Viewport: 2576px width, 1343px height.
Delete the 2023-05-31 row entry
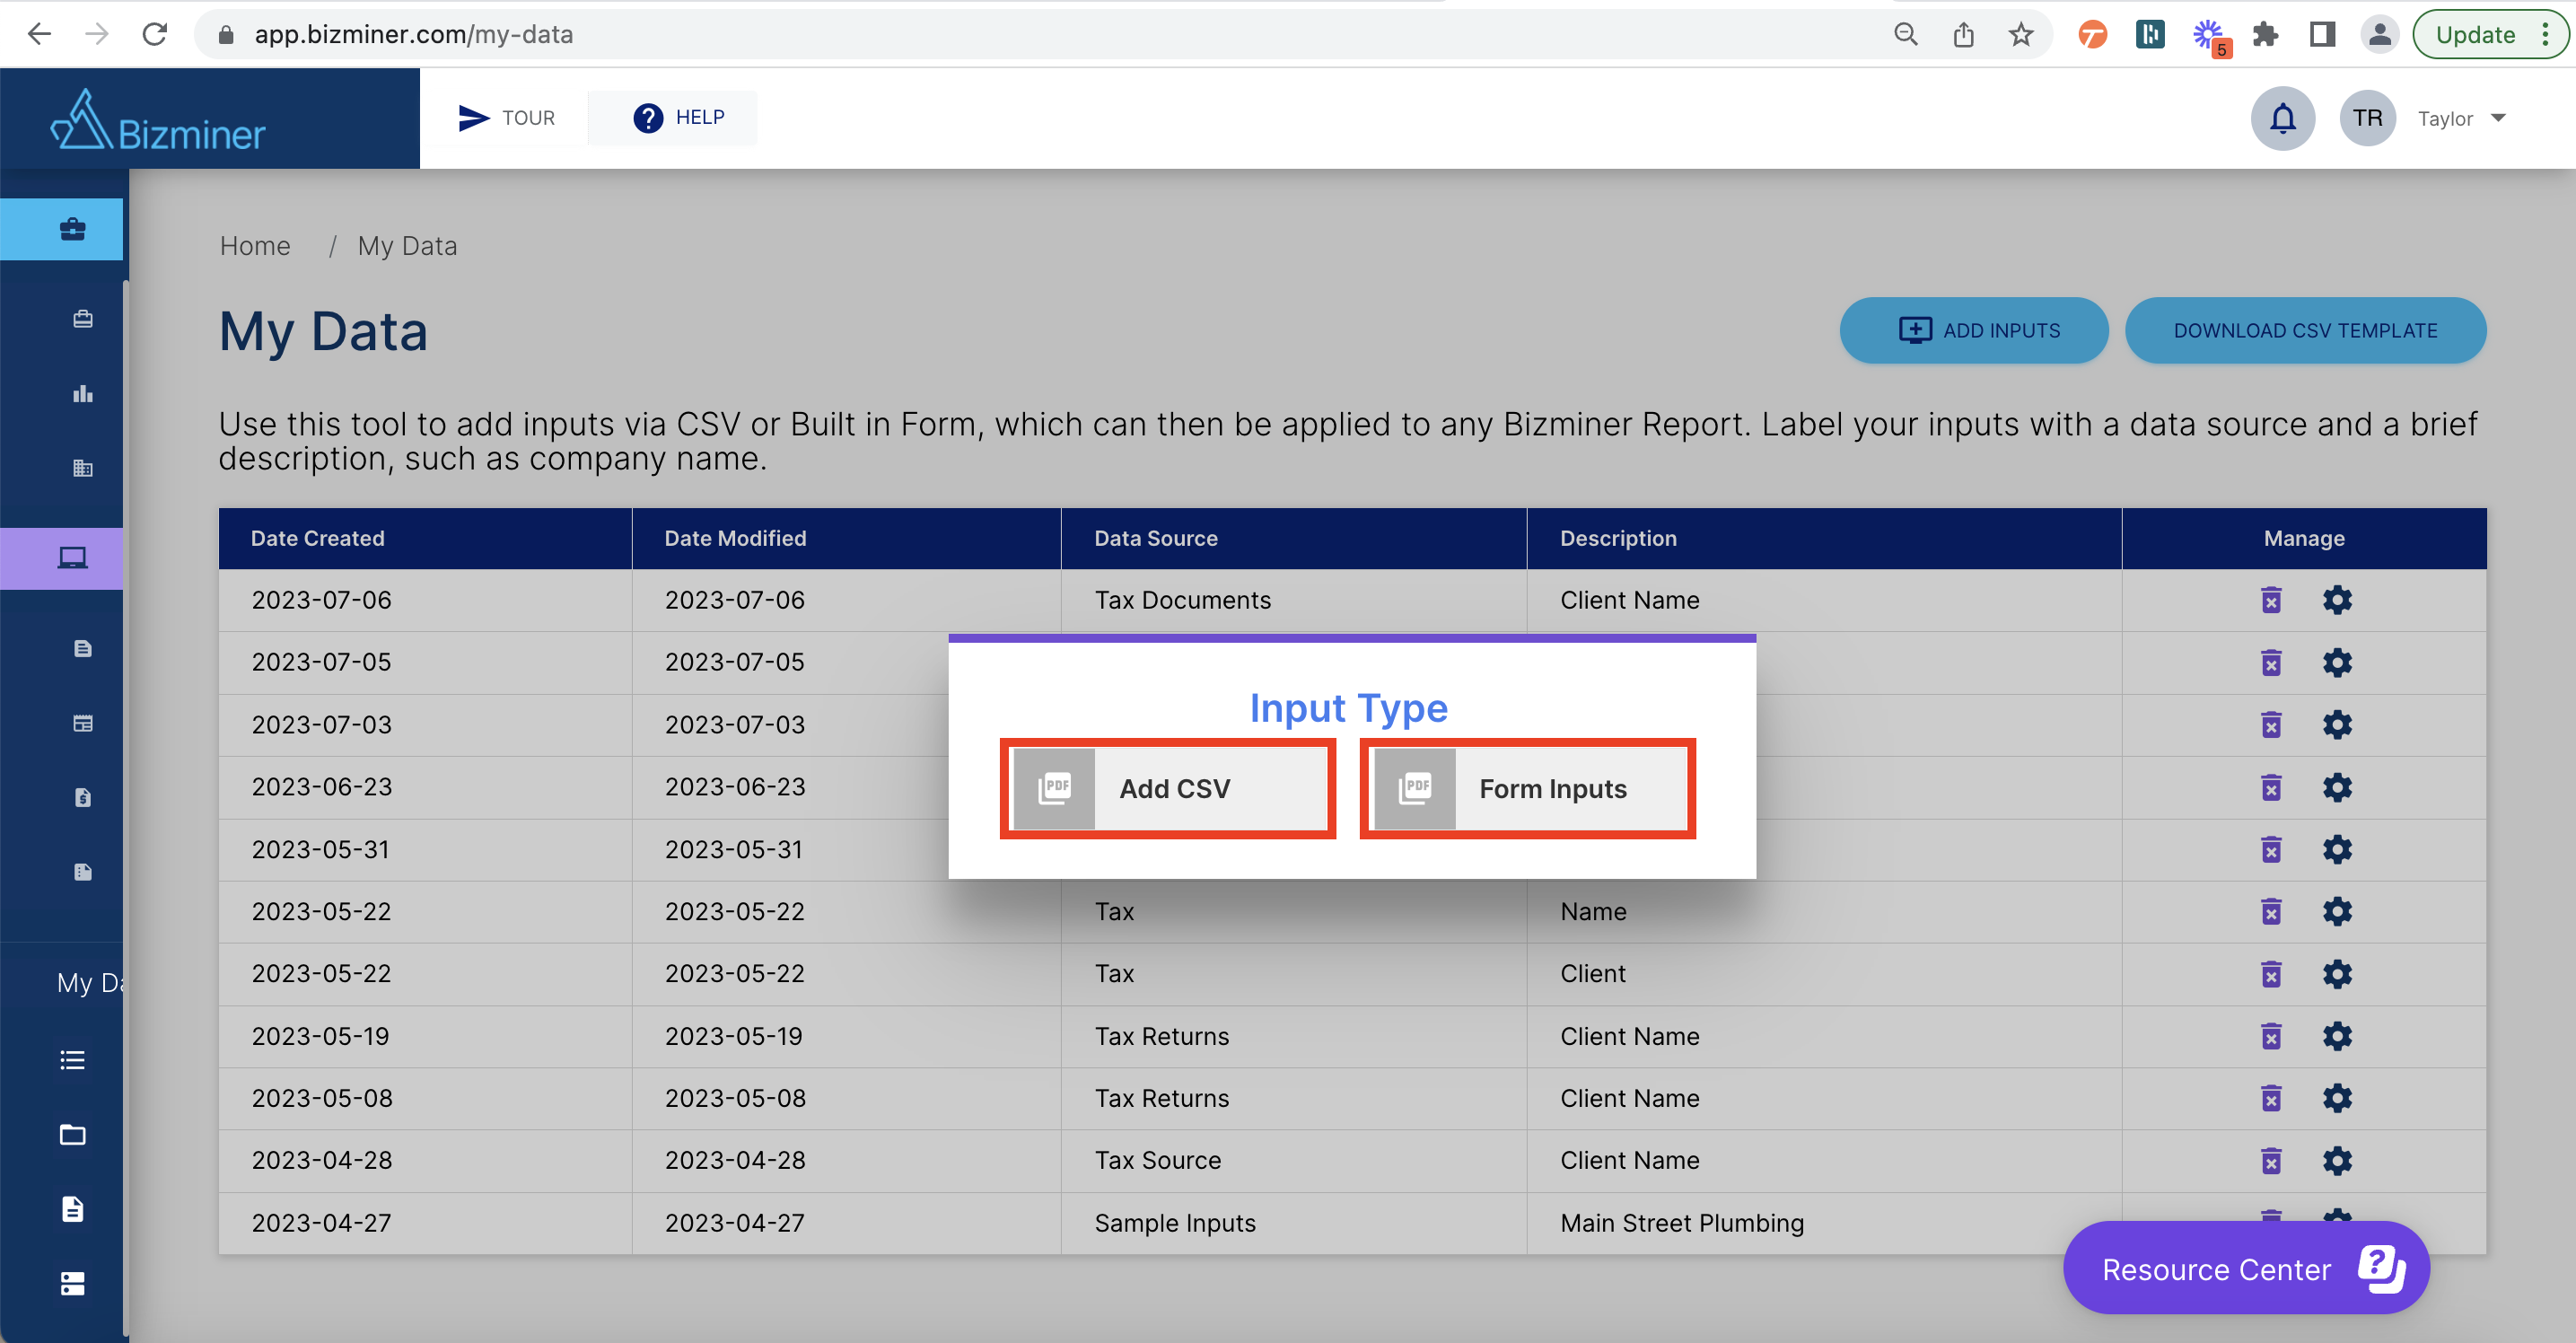tap(2271, 849)
